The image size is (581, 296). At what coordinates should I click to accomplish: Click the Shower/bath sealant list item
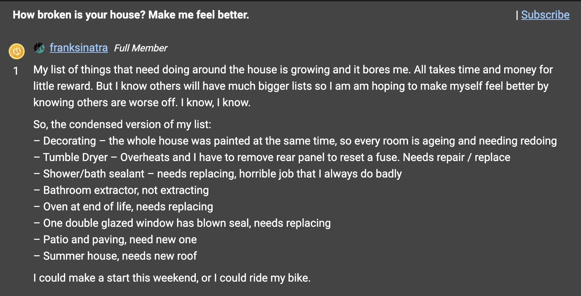click(x=217, y=174)
